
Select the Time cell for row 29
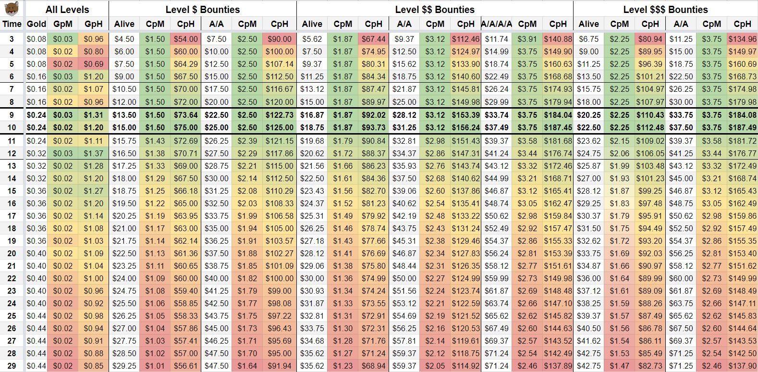coord(12,366)
